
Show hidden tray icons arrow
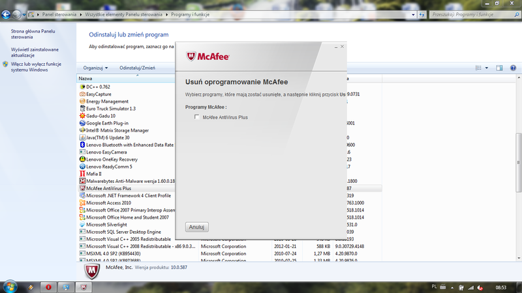(x=452, y=288)
